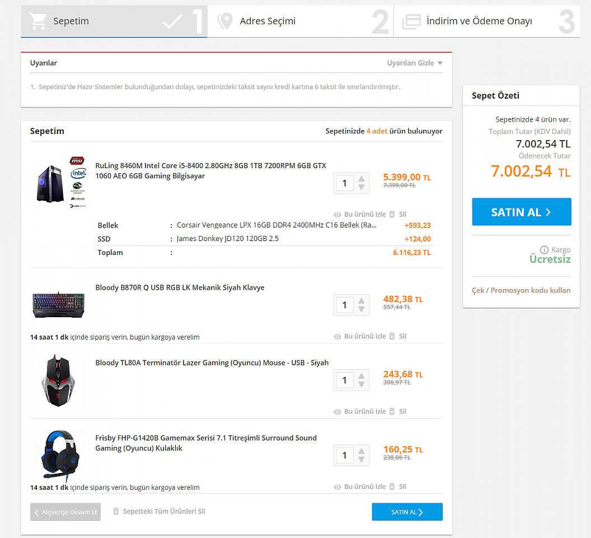Screen dimensions: 591x538
Task: Decrease quantity of Frisby headset
Action: (362, 460)
